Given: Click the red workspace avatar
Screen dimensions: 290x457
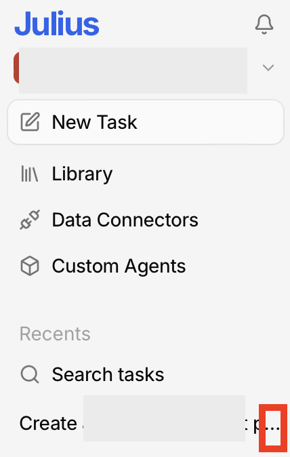Looking at the screenshot, I should click(16, 68).
